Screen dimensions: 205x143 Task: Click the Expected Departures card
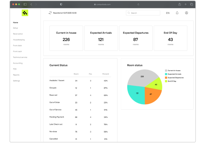(x=136, y=38)
